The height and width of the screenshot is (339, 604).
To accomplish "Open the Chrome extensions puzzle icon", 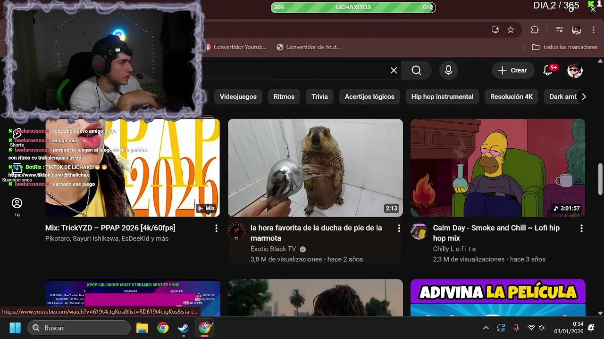I will click(535, 30).
